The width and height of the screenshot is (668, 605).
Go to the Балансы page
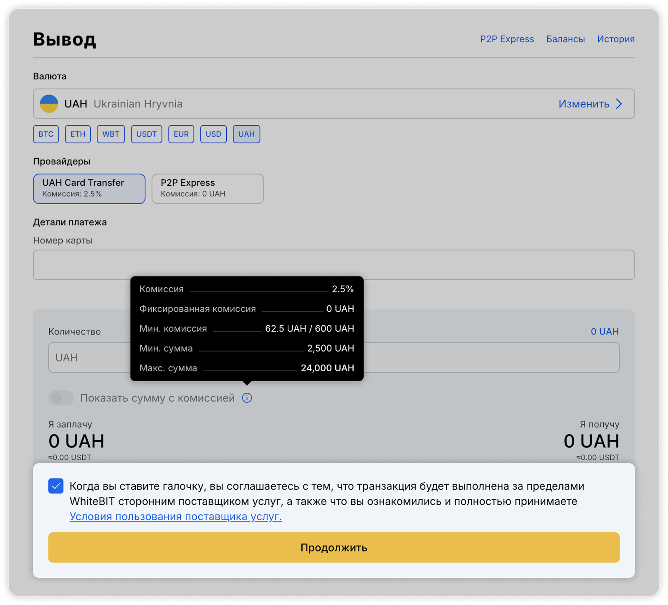[565, 39]
